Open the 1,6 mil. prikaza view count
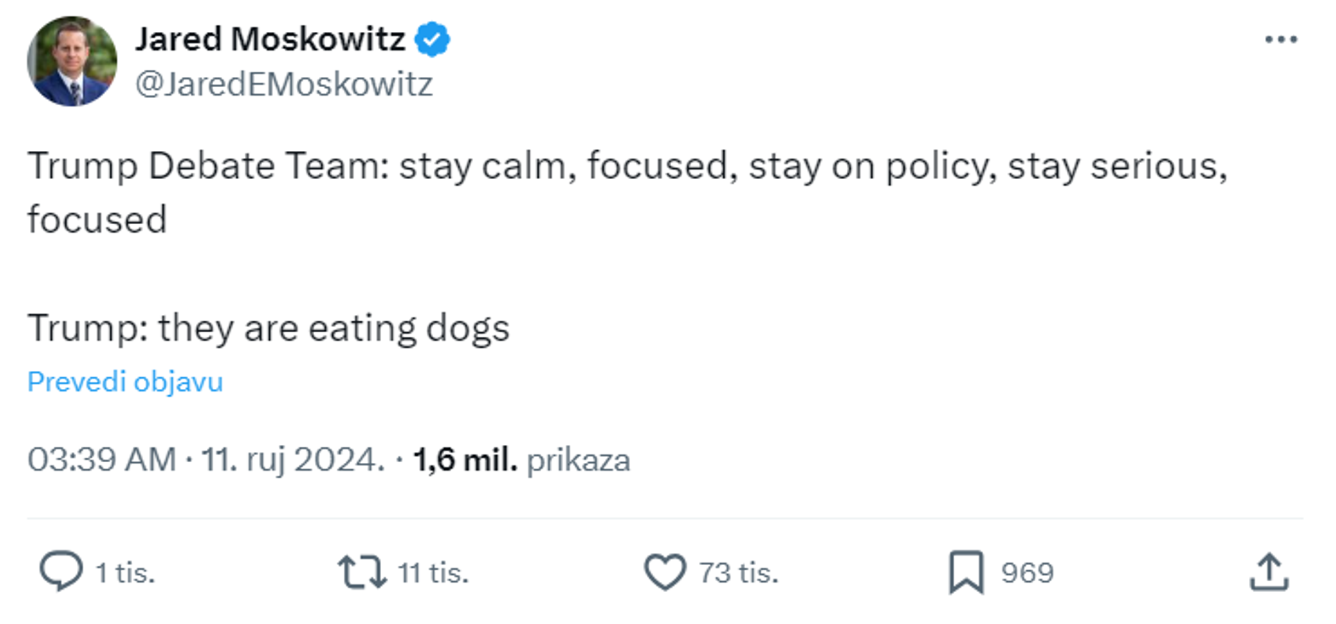Screen dimensions: 1336x624 [x=522, y=460]
